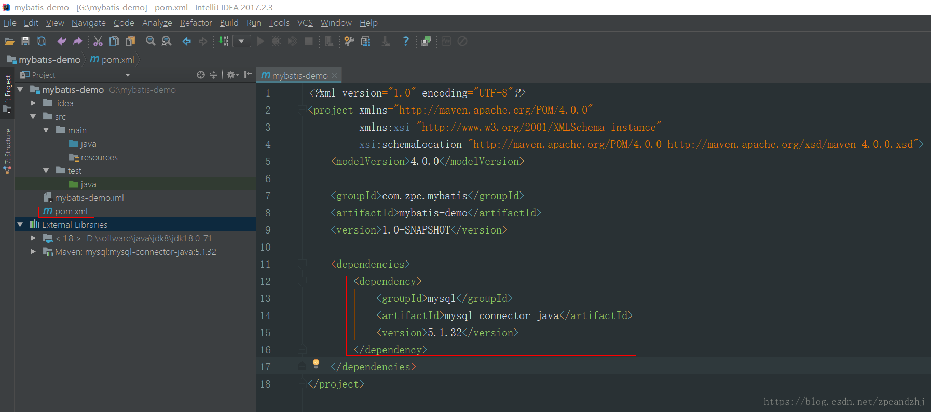Click the Debug bug icon

276,41
